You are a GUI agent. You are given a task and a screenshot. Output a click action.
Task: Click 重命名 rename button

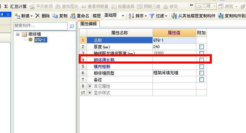tap(80, 16)
